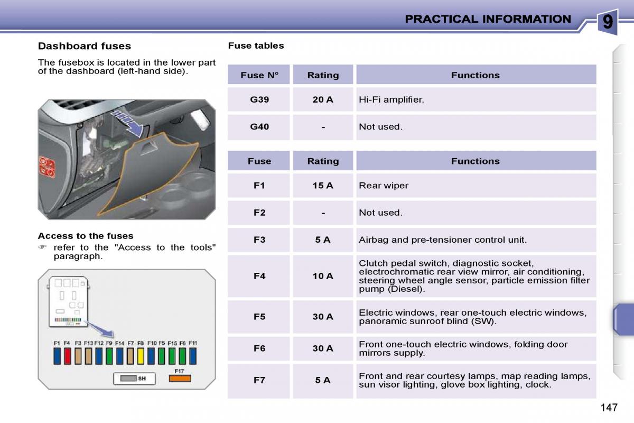The width and height of the screenshot is (634, 423).
Task: Click the green F15 fuse in diagram
Action: [x=172, y=356]
